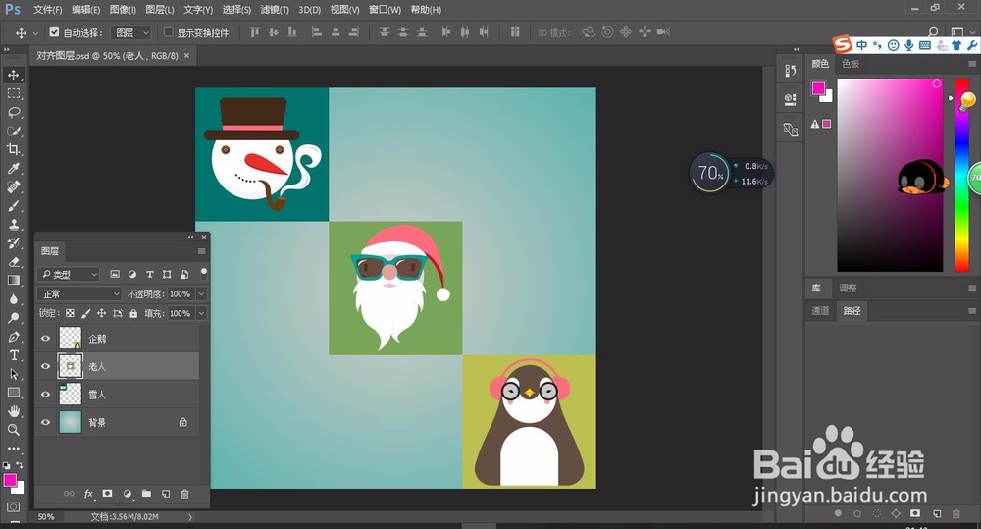Click the align top edges icon
This screenshot has height=529, width=981.
click(255, 32)
